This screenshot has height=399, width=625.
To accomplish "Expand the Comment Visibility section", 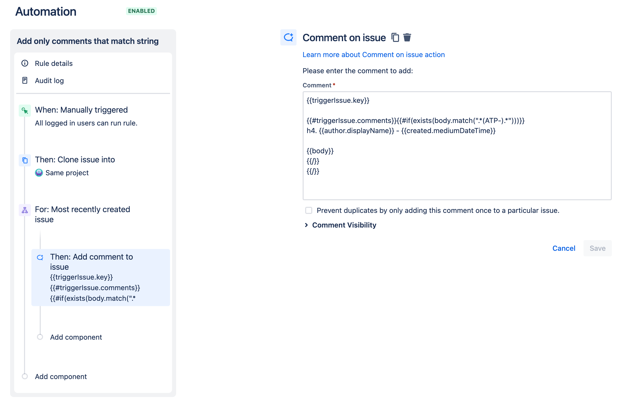I will coord(344,225).
